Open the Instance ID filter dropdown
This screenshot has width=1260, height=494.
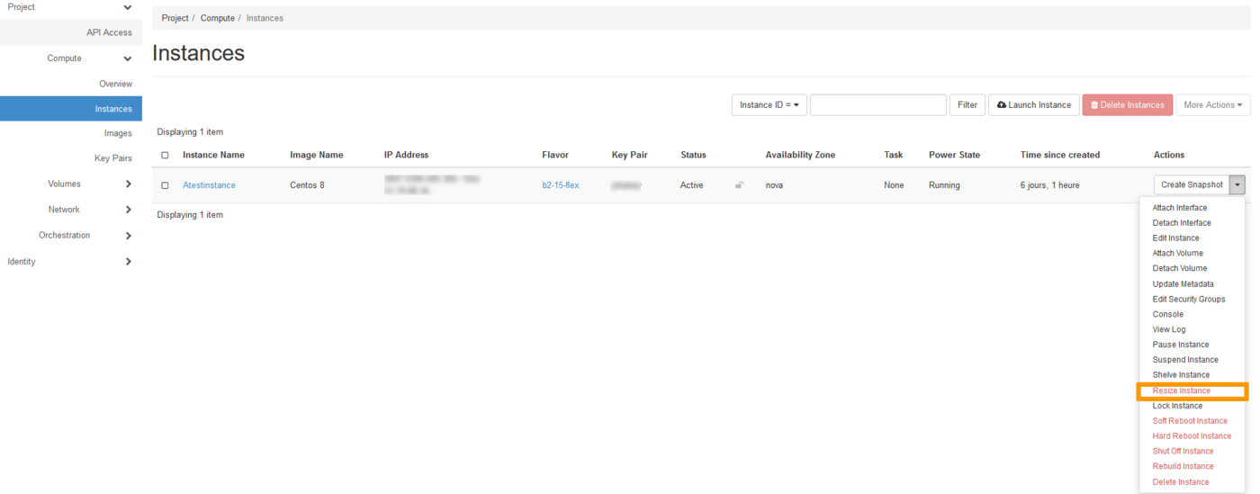click(769, 105)
